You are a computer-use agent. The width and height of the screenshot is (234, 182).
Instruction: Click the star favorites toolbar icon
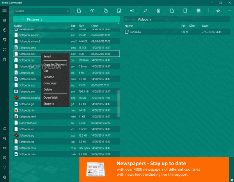tap(218, 11)
